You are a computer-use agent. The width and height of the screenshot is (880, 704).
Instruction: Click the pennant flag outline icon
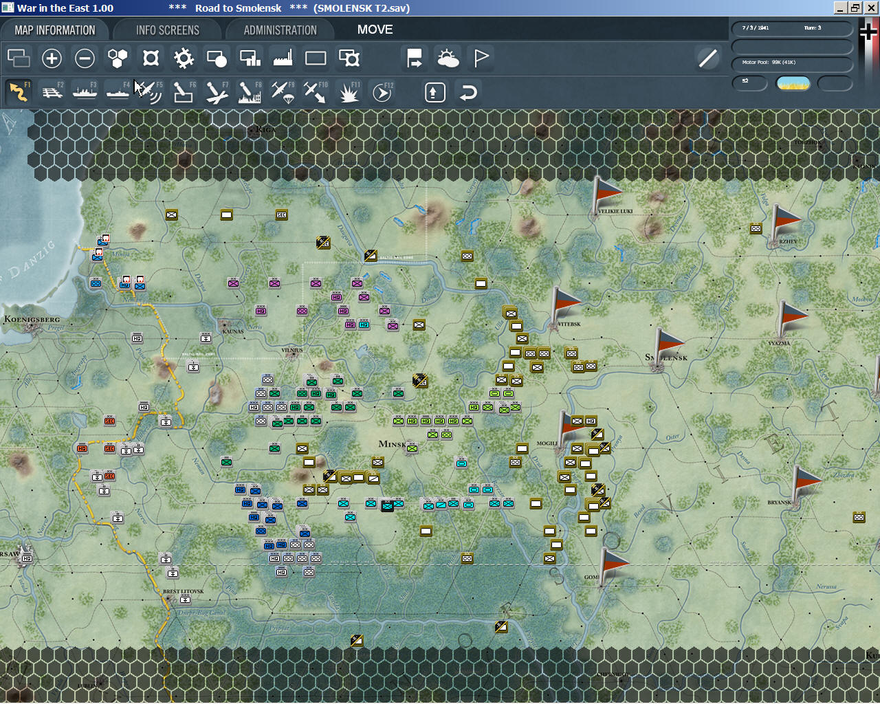click(481, 58)
